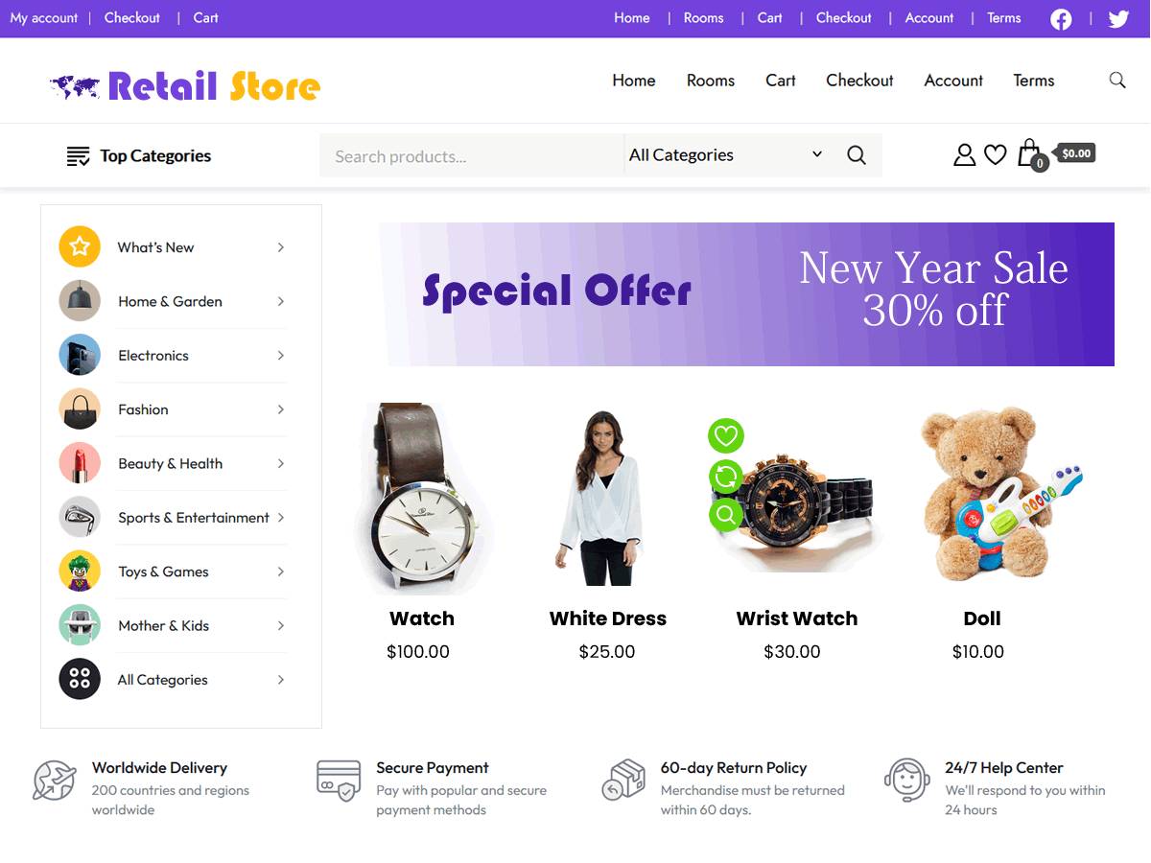Open the Rooms item in main navigation

point(711,81)
